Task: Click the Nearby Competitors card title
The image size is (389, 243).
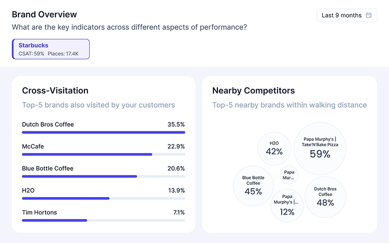Action: coord(253,91)
